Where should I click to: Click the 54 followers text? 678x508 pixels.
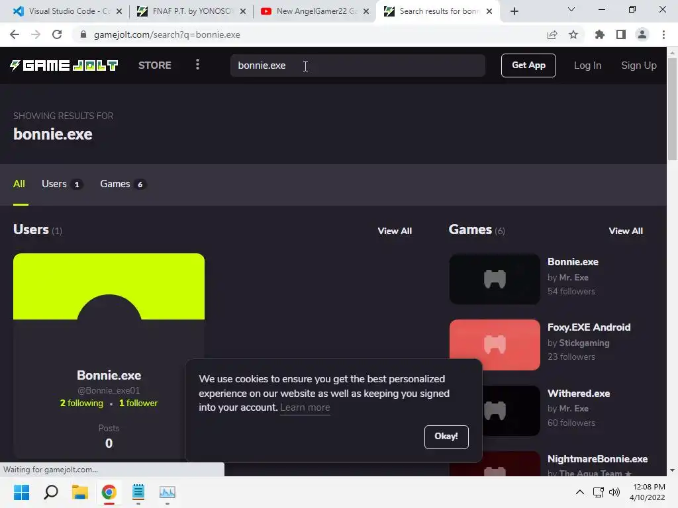click(571, 292)
